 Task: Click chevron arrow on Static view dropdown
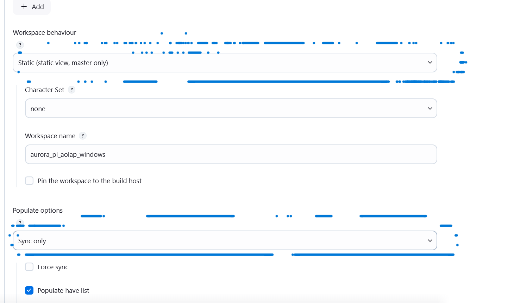[430, 63]
